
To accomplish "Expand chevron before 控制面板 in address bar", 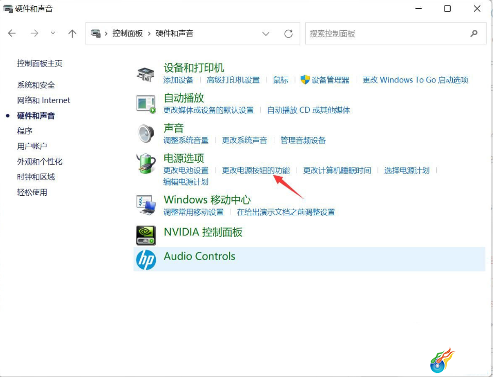I will tap(106, 33).
